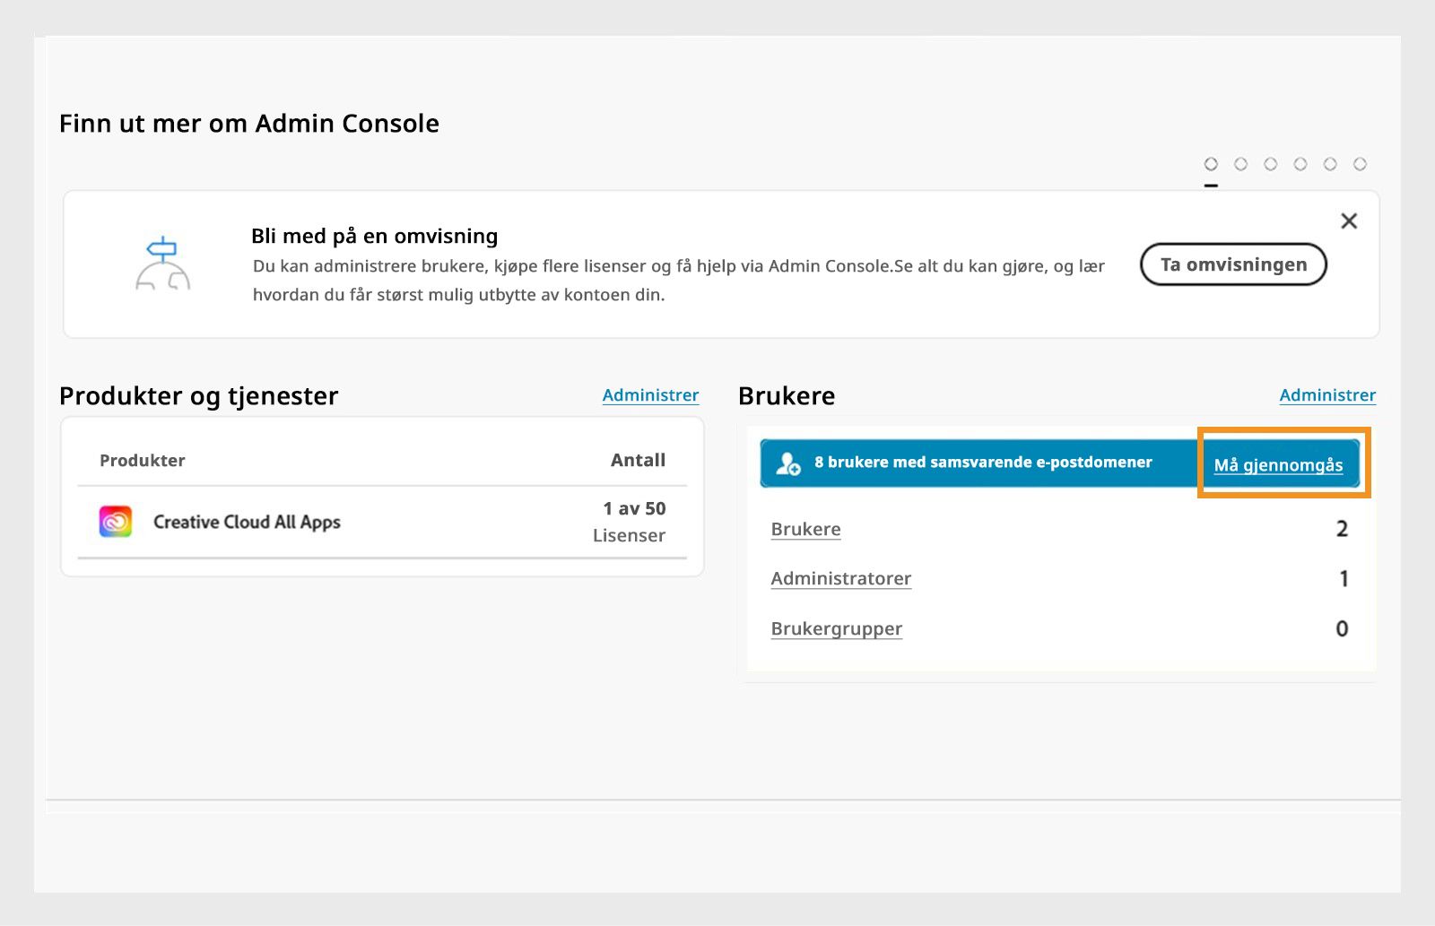Close the omvisning tour banner
This screenshot has width=1435, height=926.
click(x=1348, y=221)
